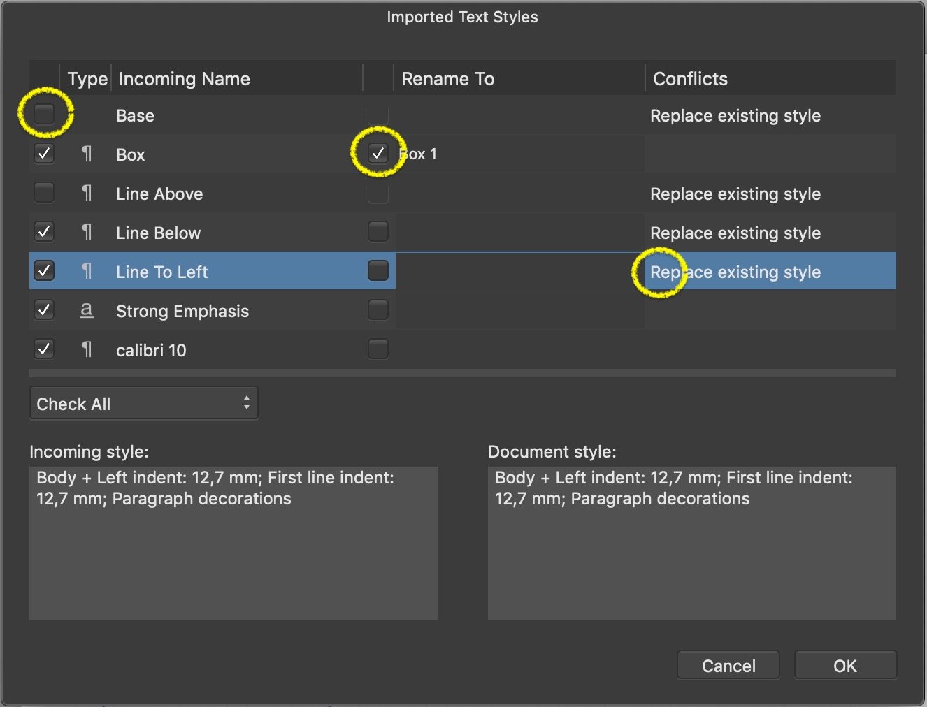Click the paragraph icon beside Line Above
The image size is (927, 707).
point(87,193)
